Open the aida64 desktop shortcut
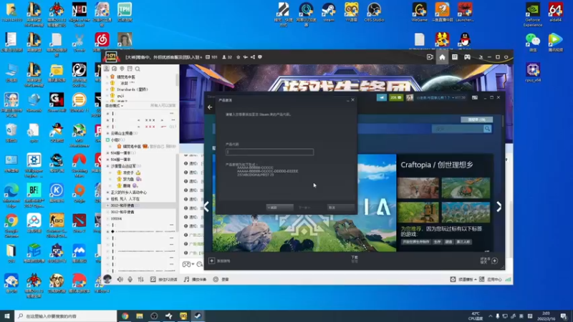The image size is (573, 322). [556, 12]
